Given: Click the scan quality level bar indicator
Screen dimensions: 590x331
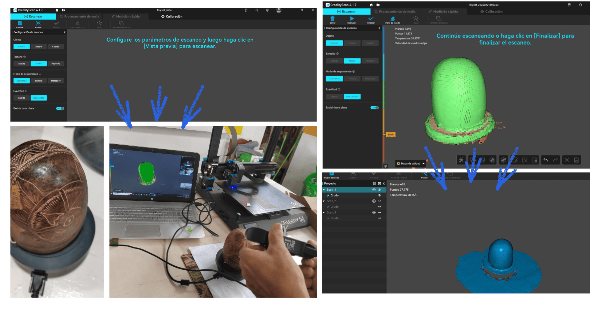Looking at the screenshot, I should 384,134.
